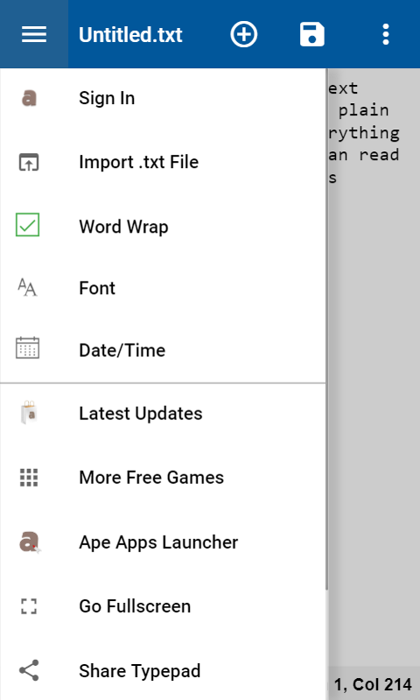Open the three-dot overflow menu
Image resolution: width=420 pixels, height=700 pixels.
(x=386, y=34)
